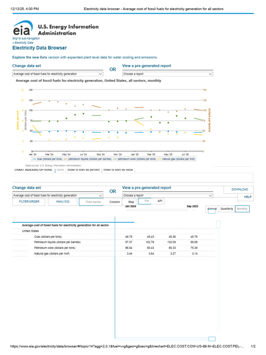Click the Sep 2025 end date label
Viewport: 266px width, 355px height.
pyautogui.click(x=192, y=207)
